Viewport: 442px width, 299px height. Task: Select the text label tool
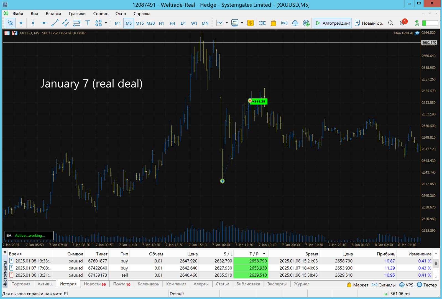coord(88,23)
